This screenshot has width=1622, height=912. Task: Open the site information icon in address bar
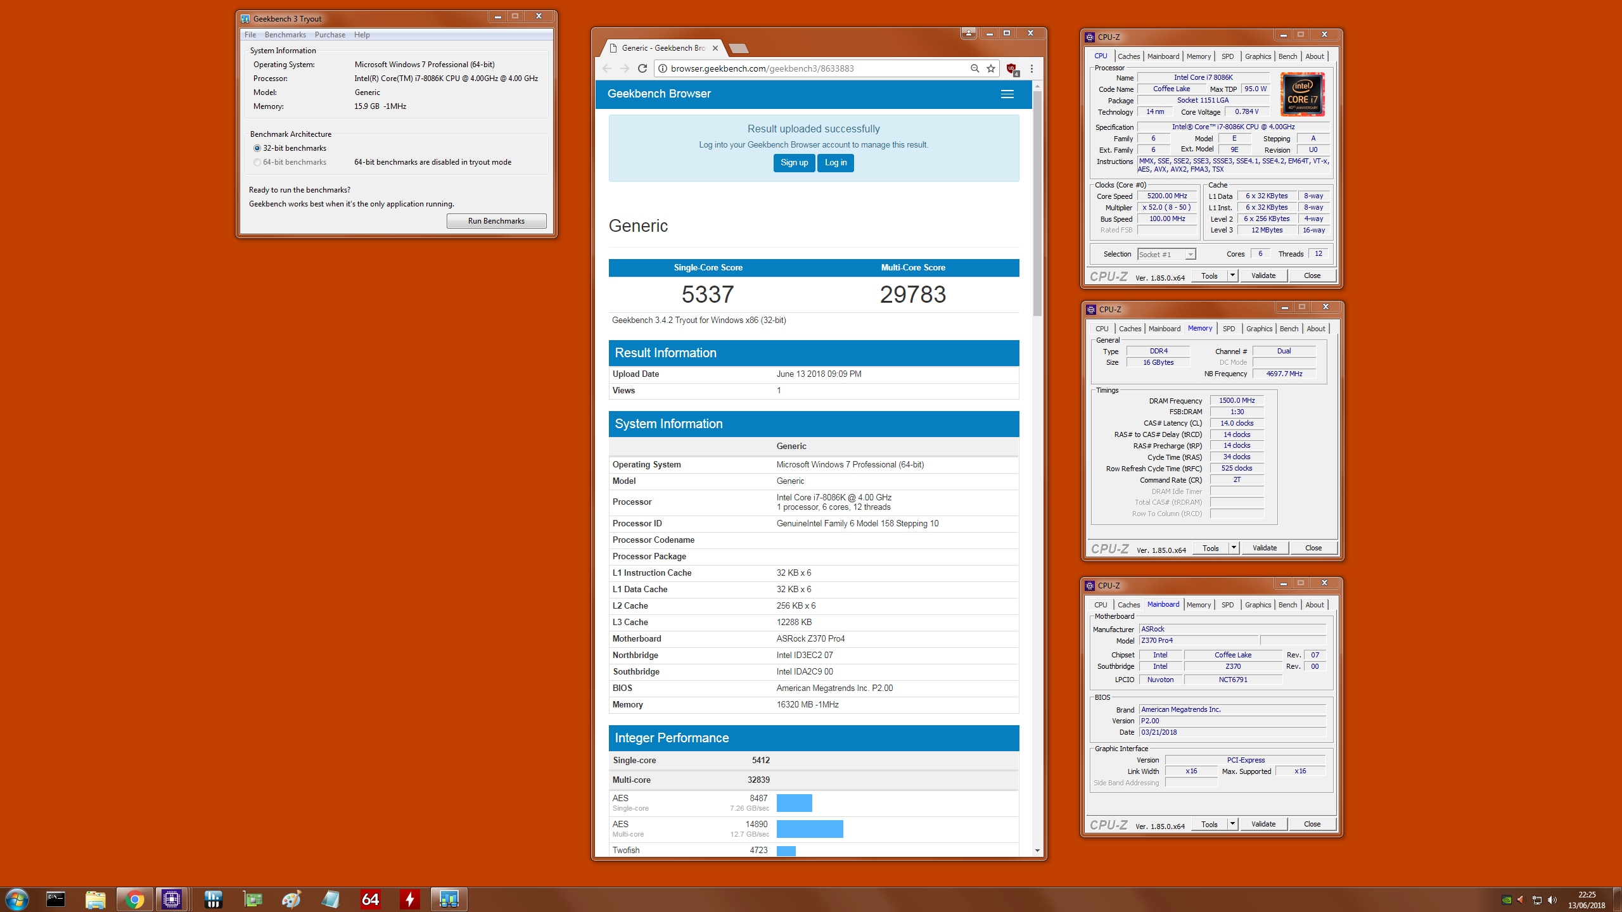pyautogui.click(x=661, y=68)
